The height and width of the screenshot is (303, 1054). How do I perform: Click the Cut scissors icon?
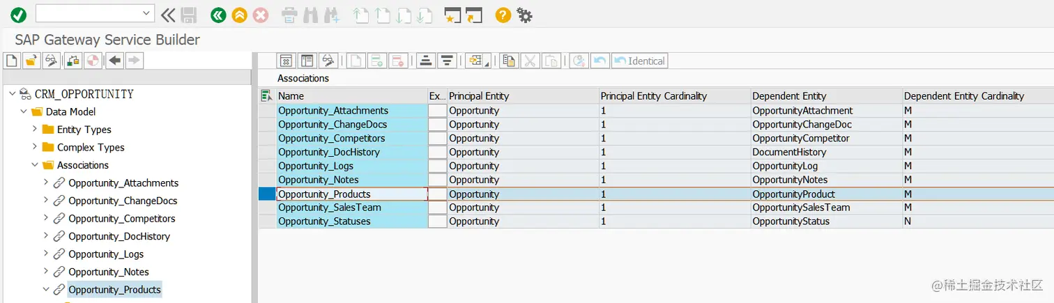point(530,61)
